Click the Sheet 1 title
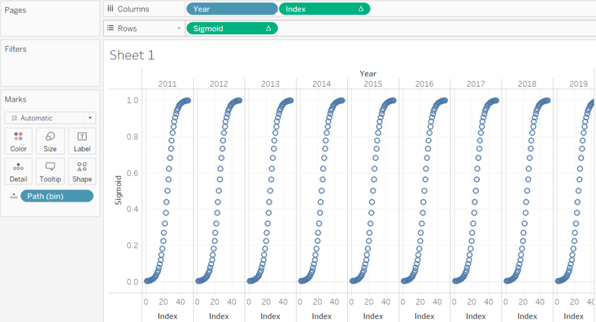The width and height of the screenshot is (596, 322). click(132, 55)
